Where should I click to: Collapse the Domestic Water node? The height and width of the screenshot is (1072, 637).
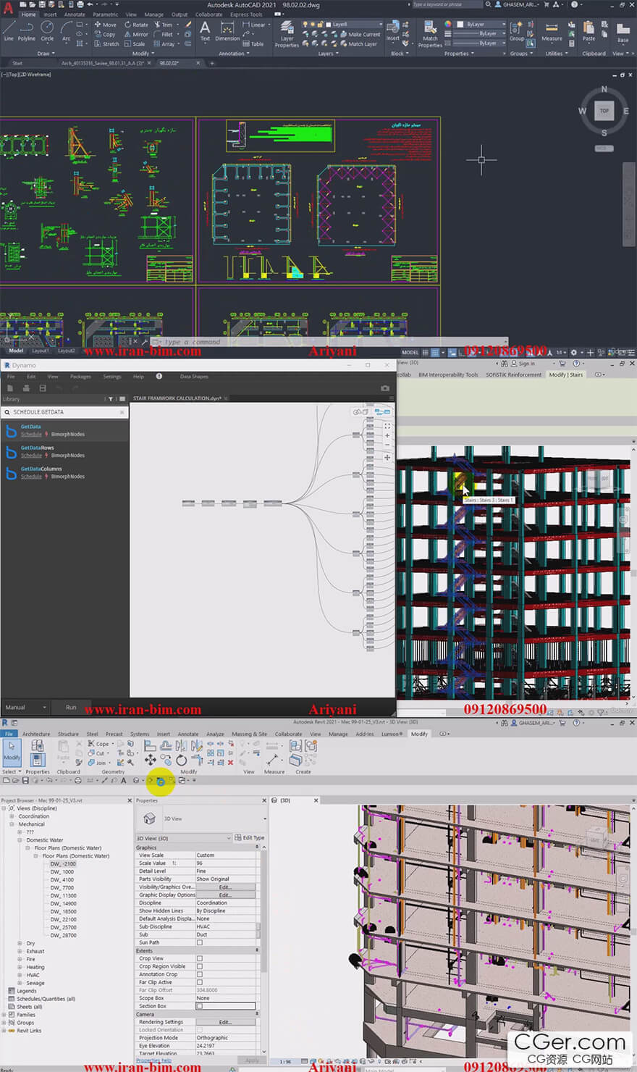pyautogui.click(x=20, y=840)
